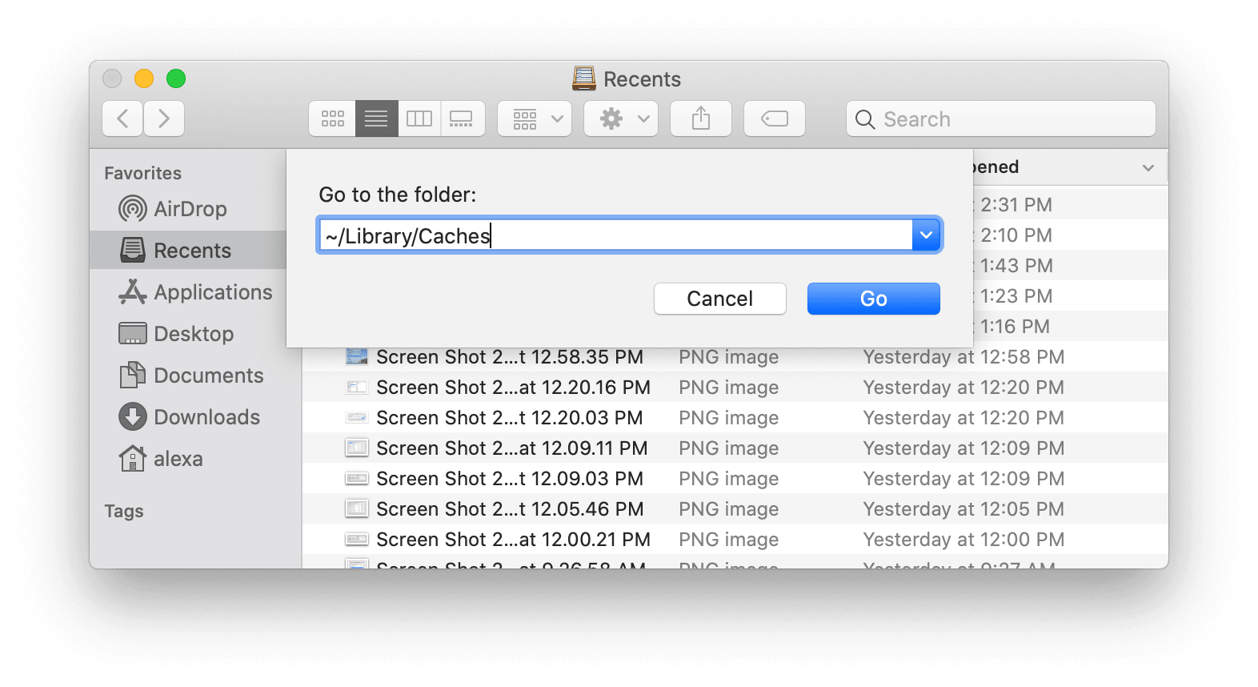Click Cancel in the folder dialog
Image resolution: width=1258 pixels, height=687 pixels.
click(720, 299)
